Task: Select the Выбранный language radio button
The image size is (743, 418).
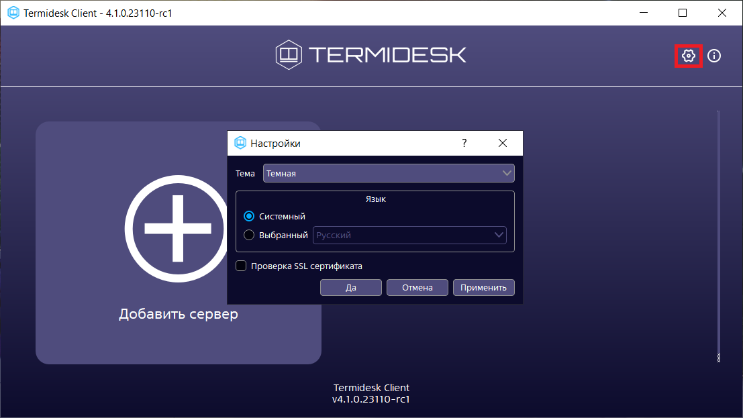Action: coord(249,235)
